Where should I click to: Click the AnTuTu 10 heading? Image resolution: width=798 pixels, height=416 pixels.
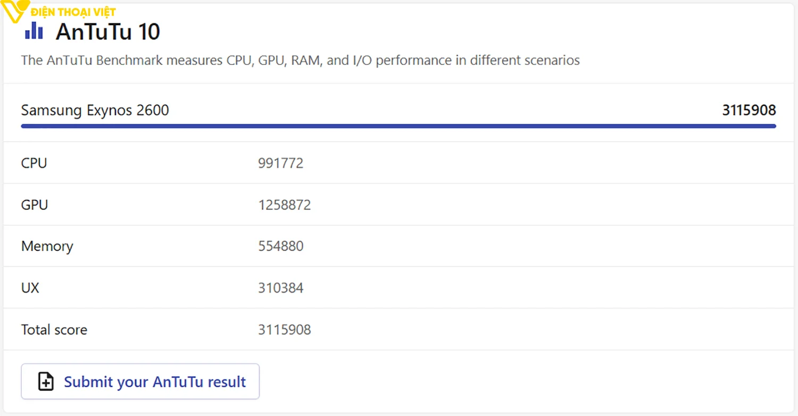[x=107, y=32]
